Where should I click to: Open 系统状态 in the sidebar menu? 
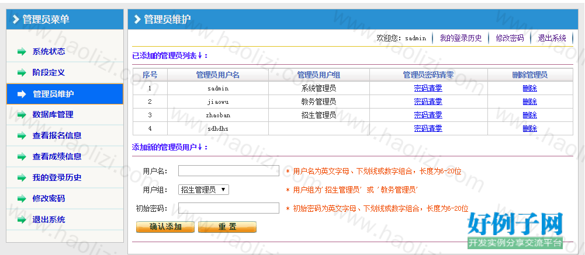(x=49, y=52)
